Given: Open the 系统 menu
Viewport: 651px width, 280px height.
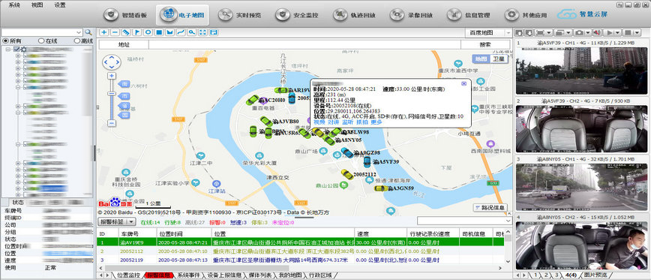Looking at the screenshot, I should click(x=14, y=5).
